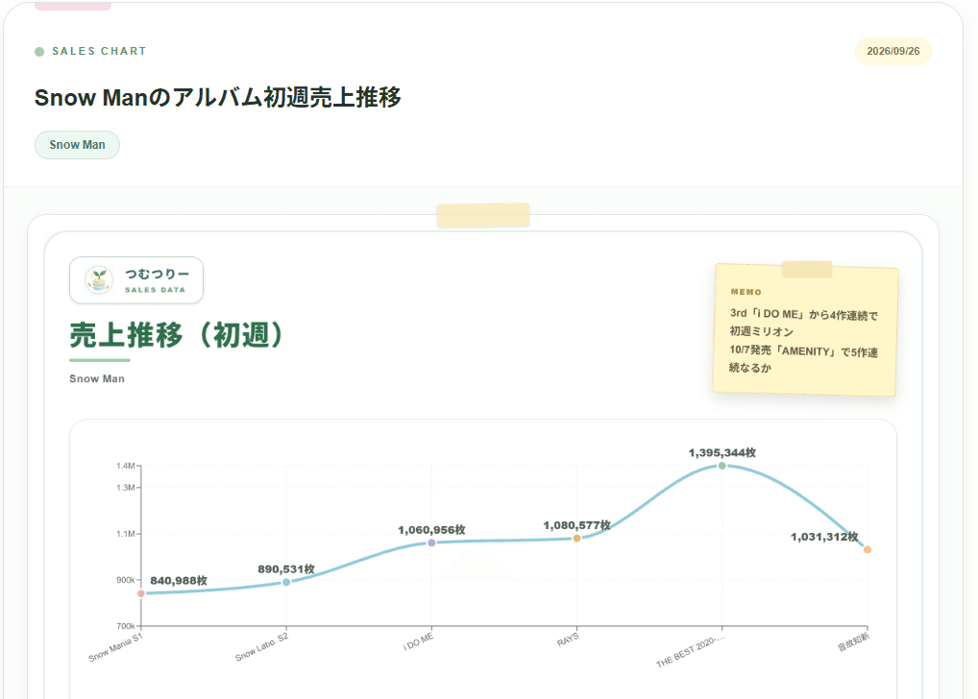The image size is (978, 699).
Task: Click the RAYS orange data point
Action: 577,538
